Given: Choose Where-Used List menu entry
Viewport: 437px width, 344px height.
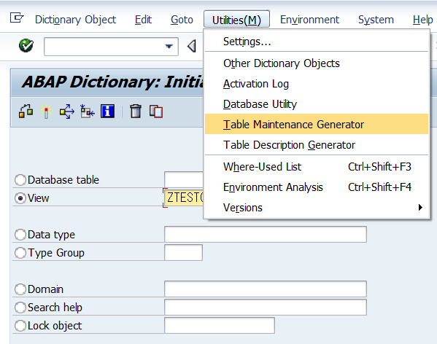Looking at the screenshot, I should [x=317, y=167].
